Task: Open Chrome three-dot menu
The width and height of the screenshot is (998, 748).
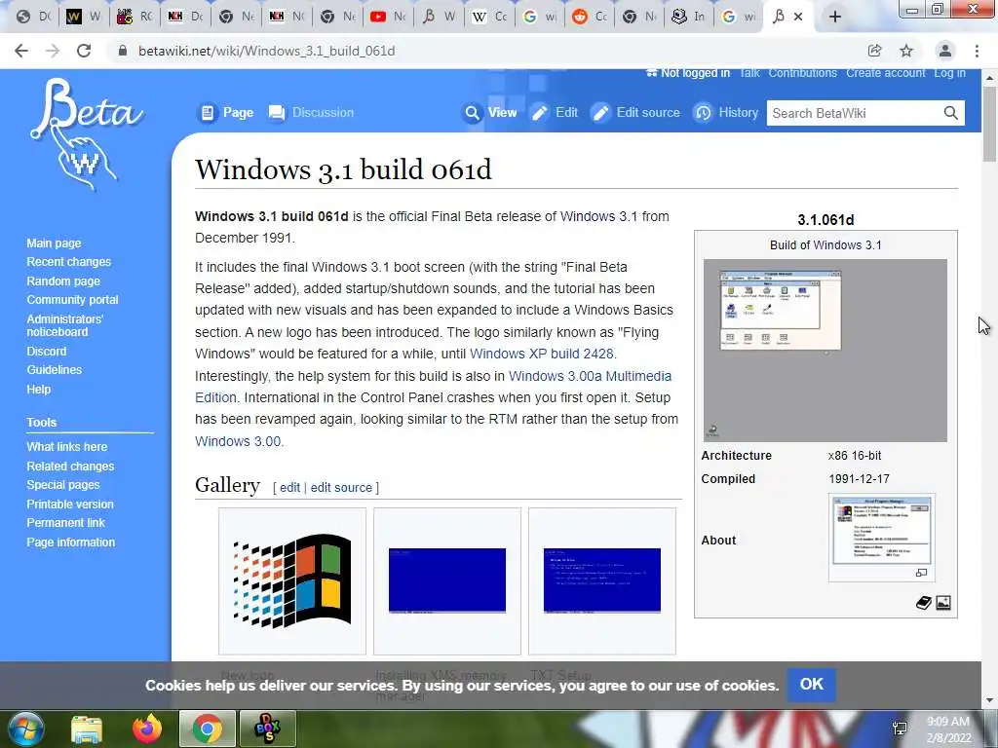Action: 977,51
